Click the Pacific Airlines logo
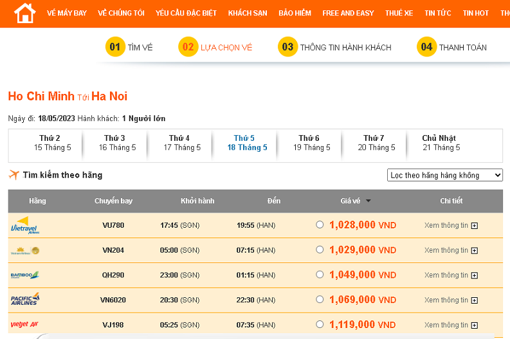510x339 pixels. tap(25, 299)
